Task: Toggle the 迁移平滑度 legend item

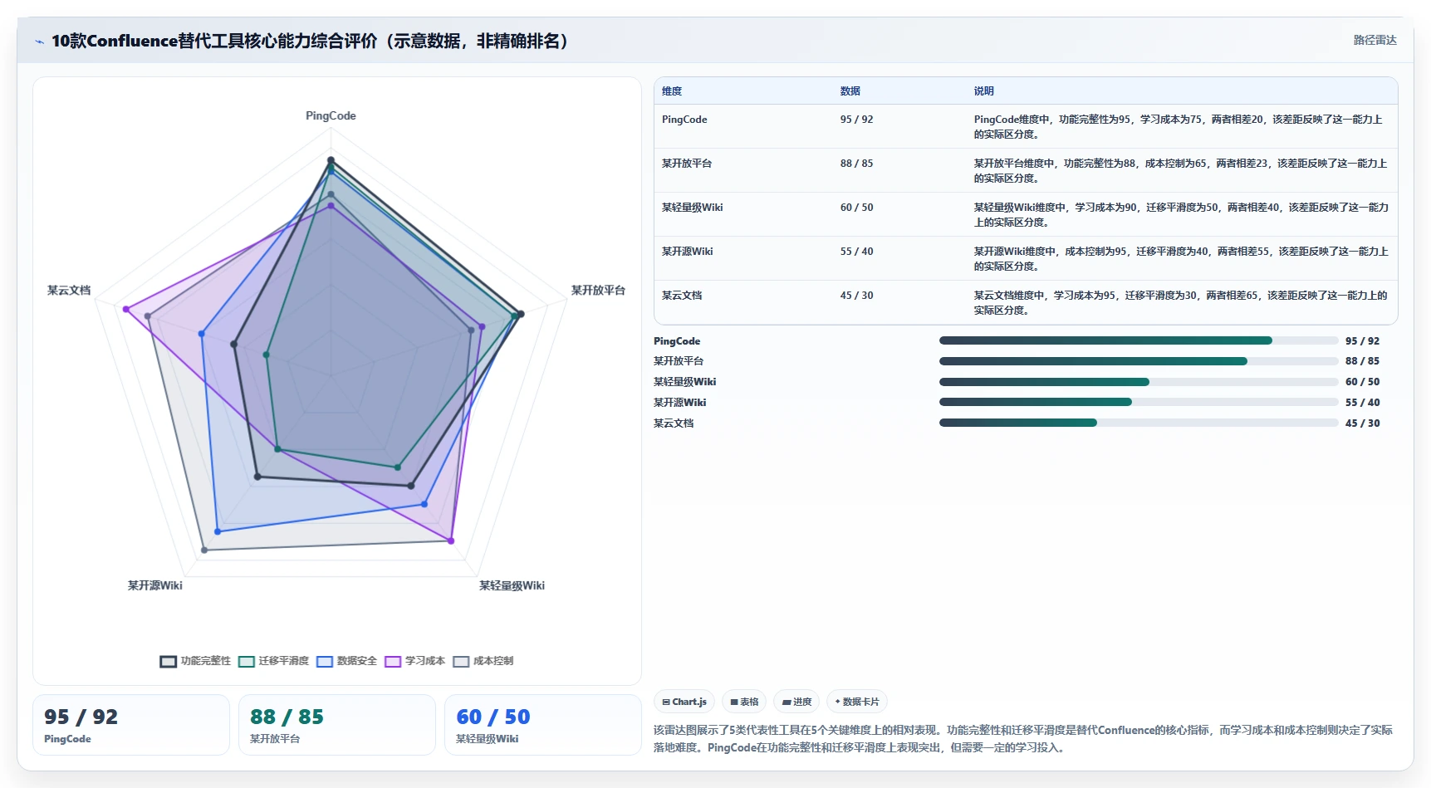Action: coord(273,661)
